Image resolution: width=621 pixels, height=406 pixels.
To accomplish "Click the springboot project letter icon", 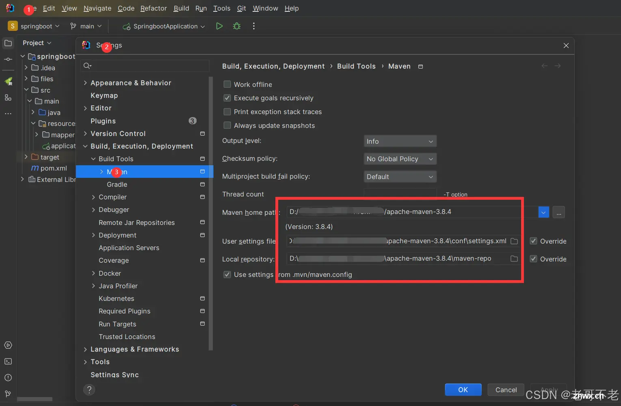I will [13, 26].
